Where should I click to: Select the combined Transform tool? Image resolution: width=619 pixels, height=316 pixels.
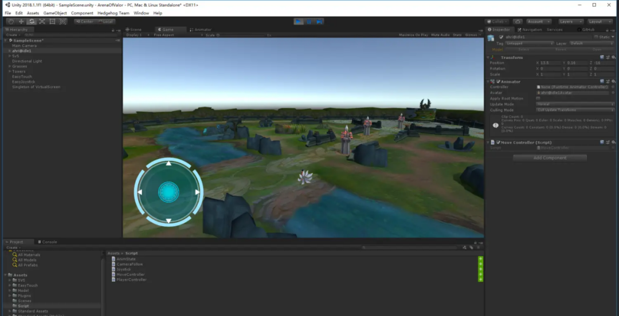62,22
